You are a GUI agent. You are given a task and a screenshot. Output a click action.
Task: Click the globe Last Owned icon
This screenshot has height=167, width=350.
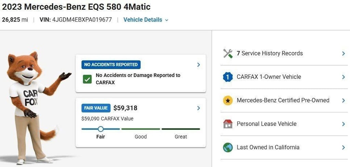tap(228, 148)
